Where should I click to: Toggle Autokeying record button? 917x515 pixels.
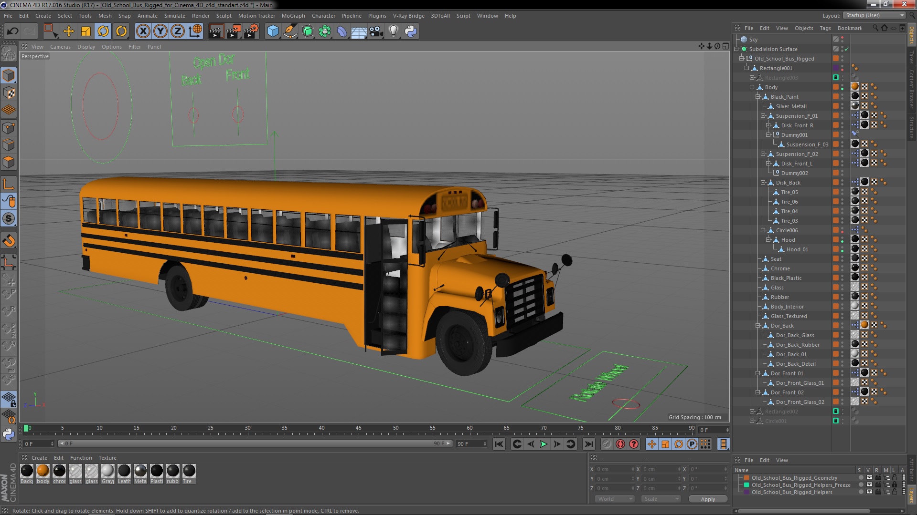click(620, 444)
